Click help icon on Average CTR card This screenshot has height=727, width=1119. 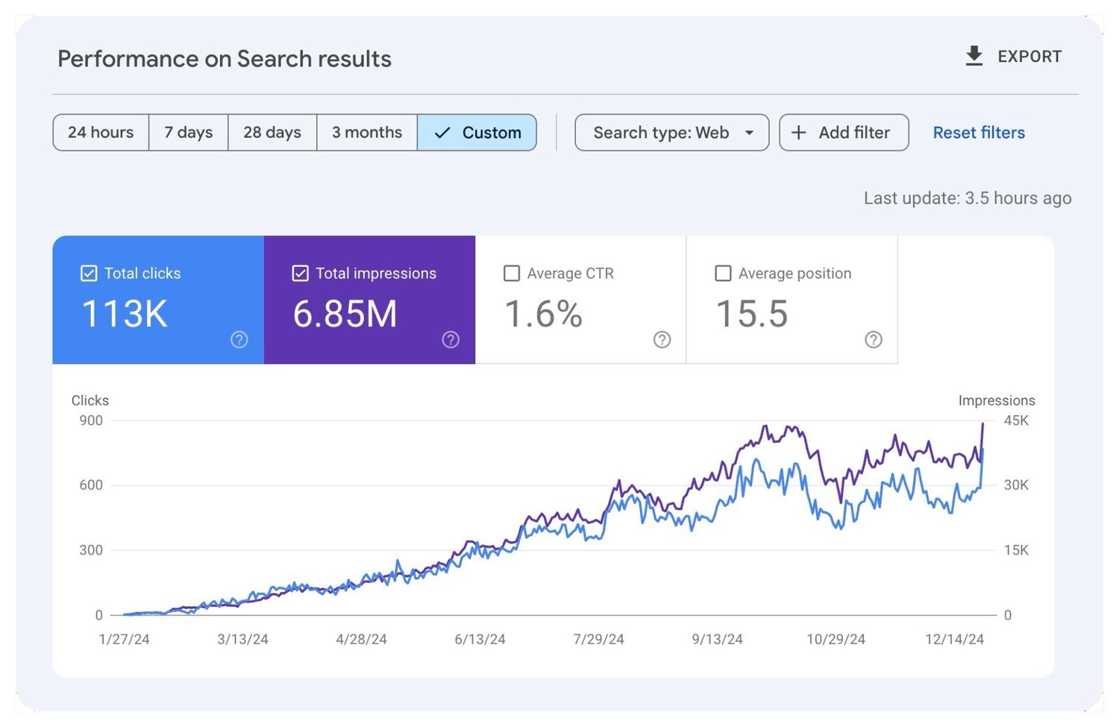pos(662,340)
